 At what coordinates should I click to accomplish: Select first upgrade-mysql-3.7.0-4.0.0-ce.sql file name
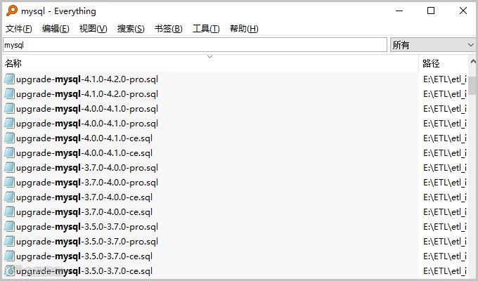(84, 197)
